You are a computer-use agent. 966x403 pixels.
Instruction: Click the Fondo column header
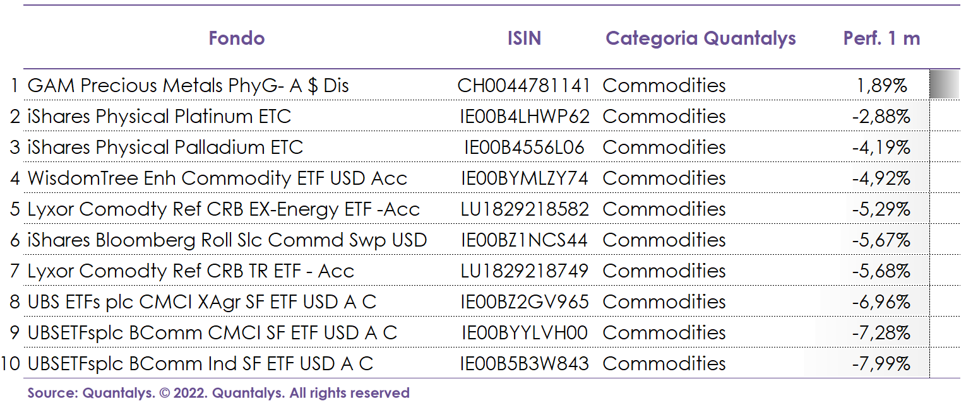click(237, 38)
